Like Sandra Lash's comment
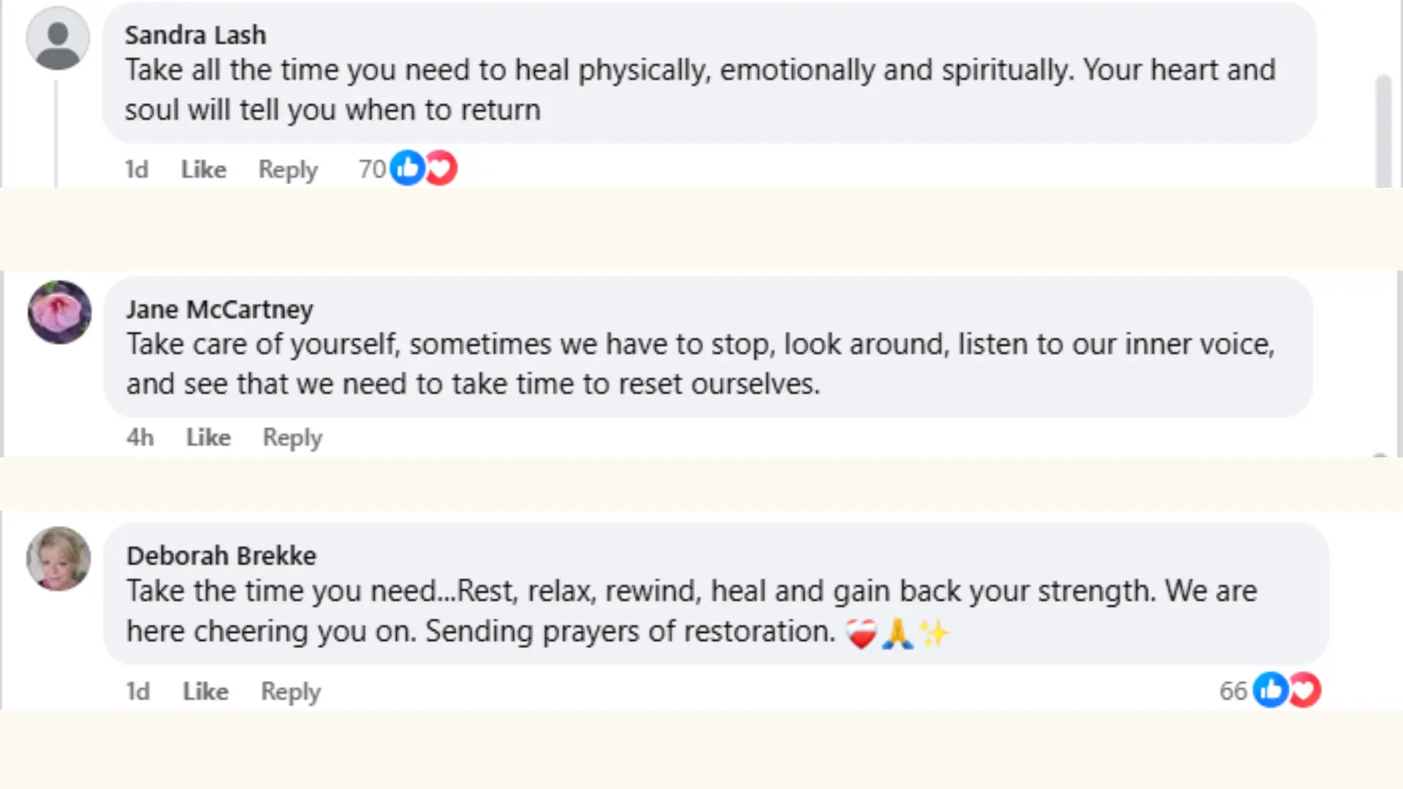 [203, 169]
